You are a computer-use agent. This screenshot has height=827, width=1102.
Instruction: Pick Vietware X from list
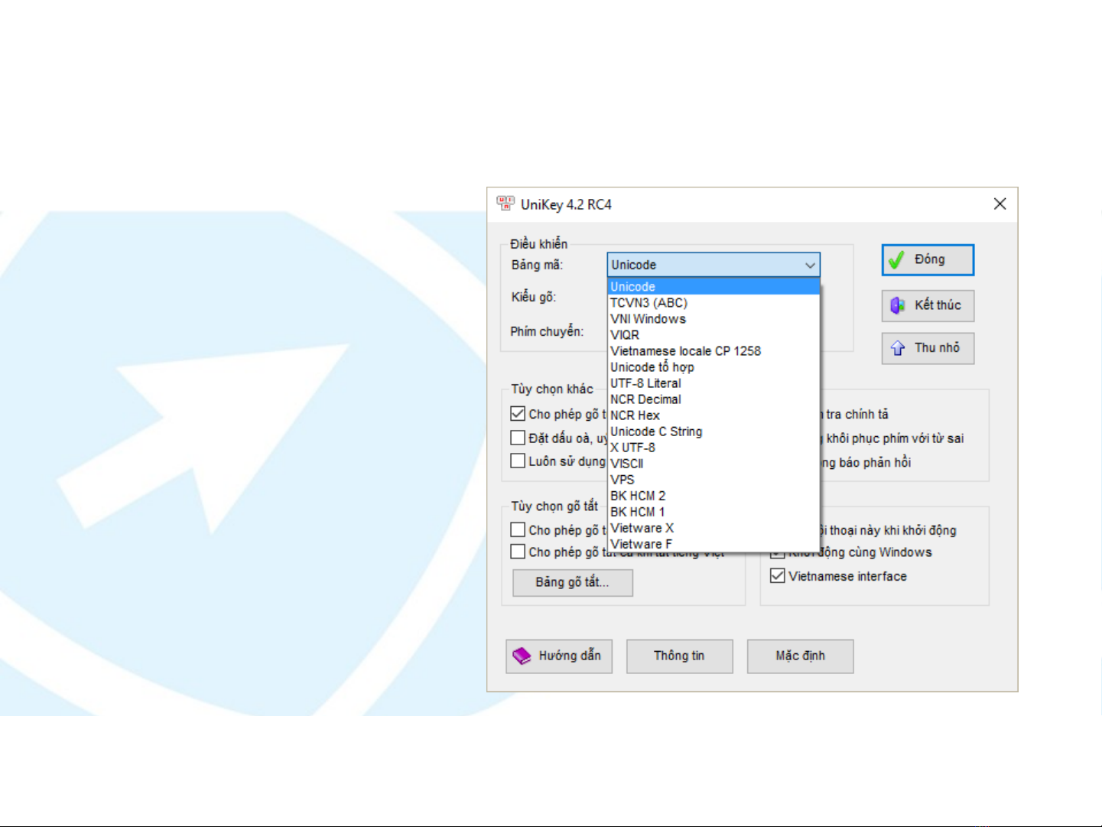click(714, 528)
